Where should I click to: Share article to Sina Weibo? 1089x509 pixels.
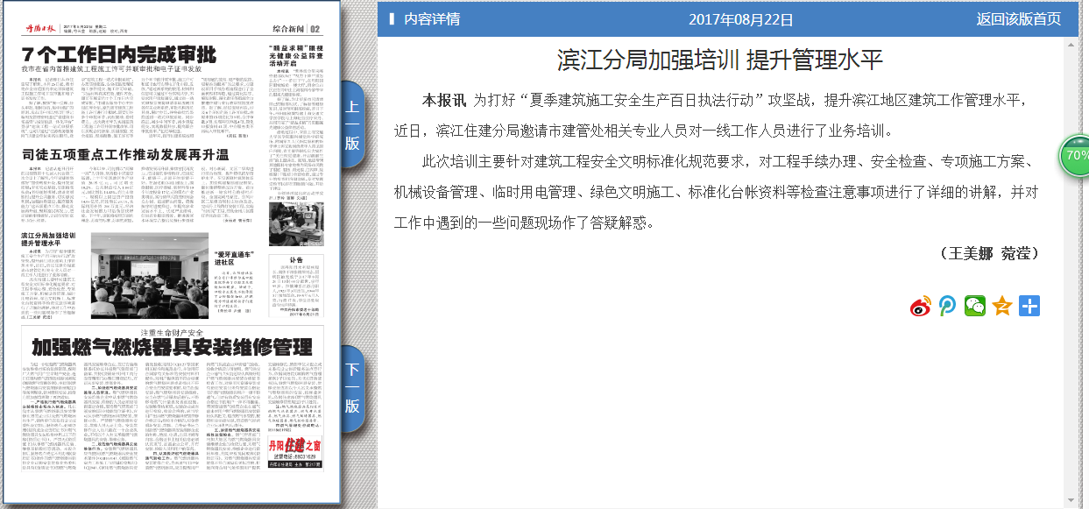(x=920, y=306)
